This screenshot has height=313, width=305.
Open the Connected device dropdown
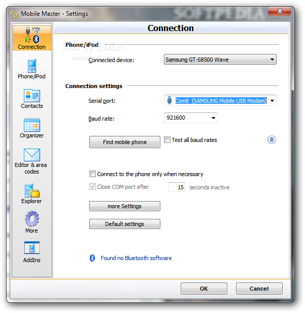tap(220, 60)
